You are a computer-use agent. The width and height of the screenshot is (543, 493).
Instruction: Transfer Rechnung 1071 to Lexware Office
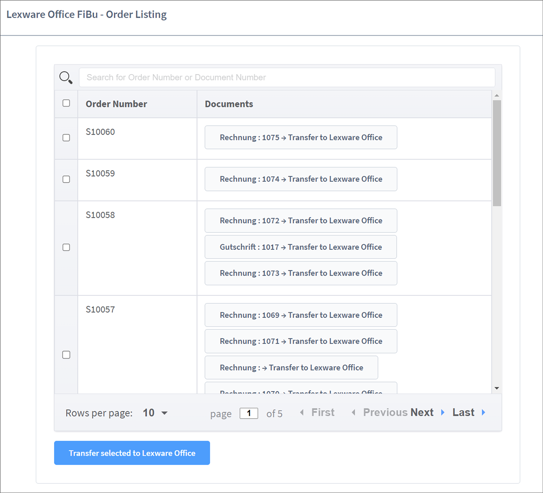pyautogui.click(x=301, y=341)
